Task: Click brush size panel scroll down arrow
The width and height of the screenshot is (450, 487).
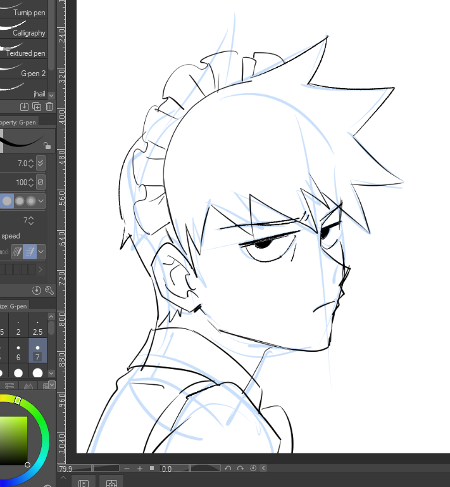Action: (51, 373)
